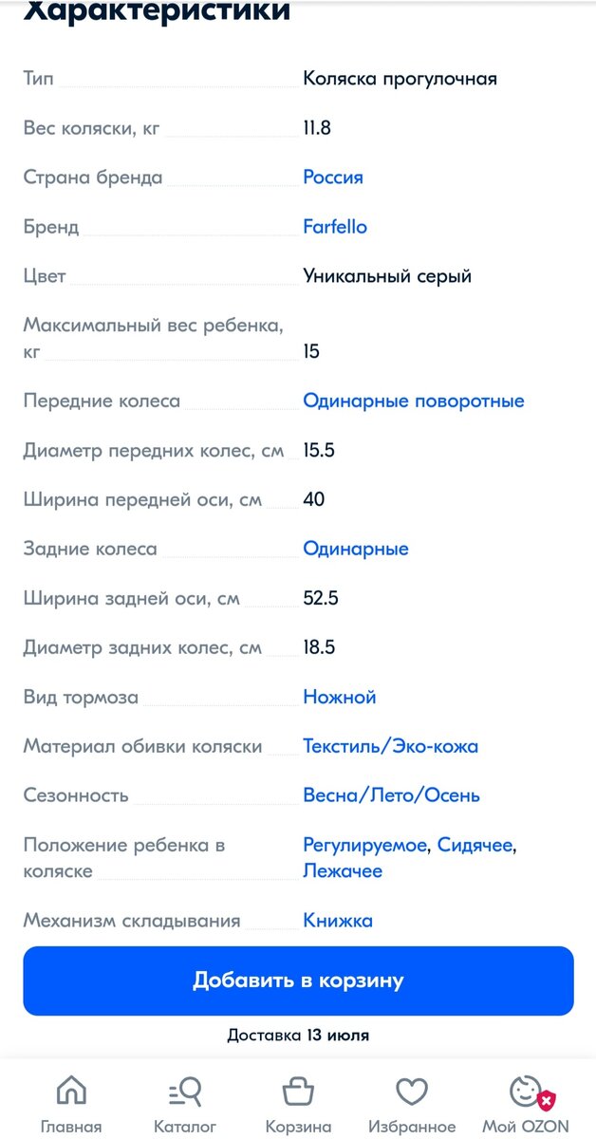Select the Книжка folding mechanism link
Viewport: 596px width, 1139px height.
336,920
